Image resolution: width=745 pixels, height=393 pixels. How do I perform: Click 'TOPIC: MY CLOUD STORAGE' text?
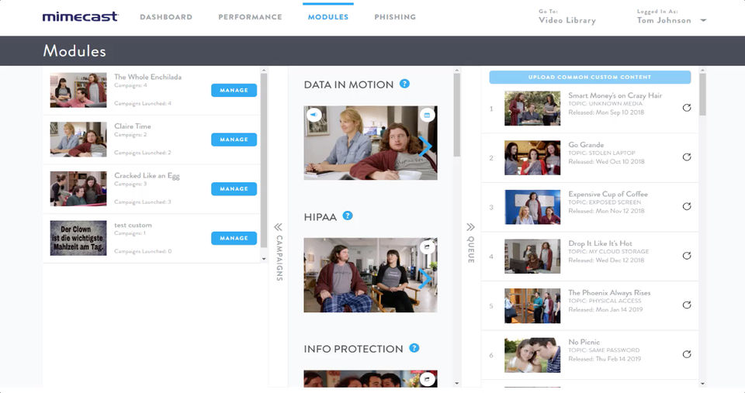pos(608,252)
